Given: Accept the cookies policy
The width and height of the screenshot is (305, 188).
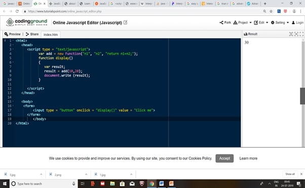Looking at the screenshot, I should [224, 158].
